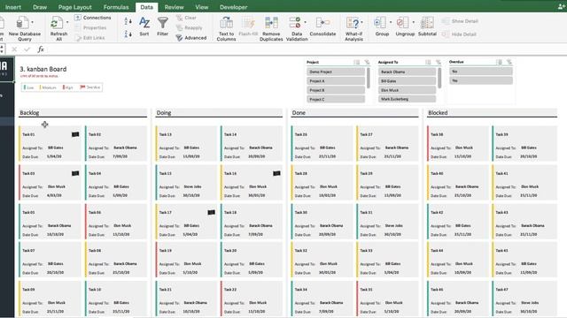Viewport: 567px width, 318px height.
Task: Filter by Mark Zuckerberg in slicer
Action: [408, 99]
